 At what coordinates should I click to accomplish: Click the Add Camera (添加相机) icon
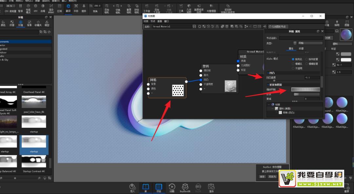[x=107, y=8]
